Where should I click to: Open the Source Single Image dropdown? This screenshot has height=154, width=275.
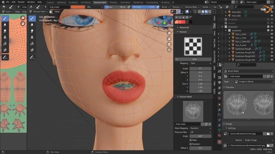259,140
